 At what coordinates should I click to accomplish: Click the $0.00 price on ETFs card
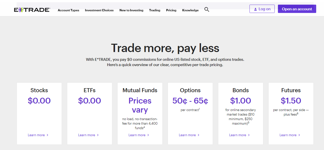pyautogui.click(x=90, y=101)
